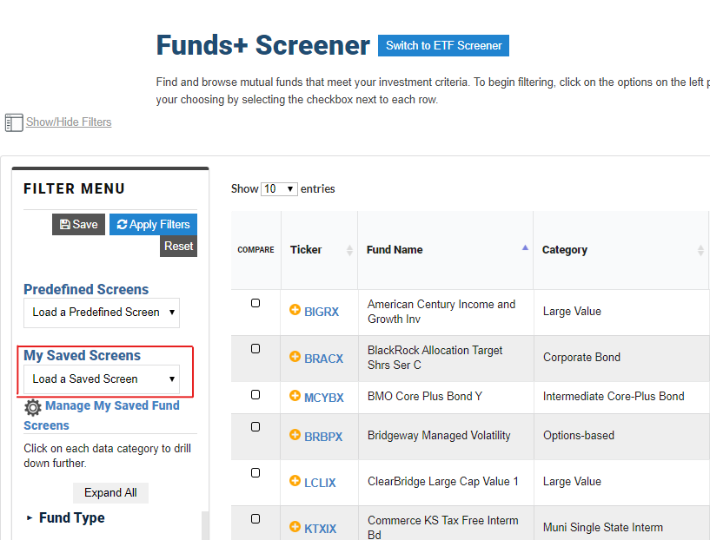Click the Fund Name ascending sort arrow
The image size is (710, 540).
click(525, 247)
